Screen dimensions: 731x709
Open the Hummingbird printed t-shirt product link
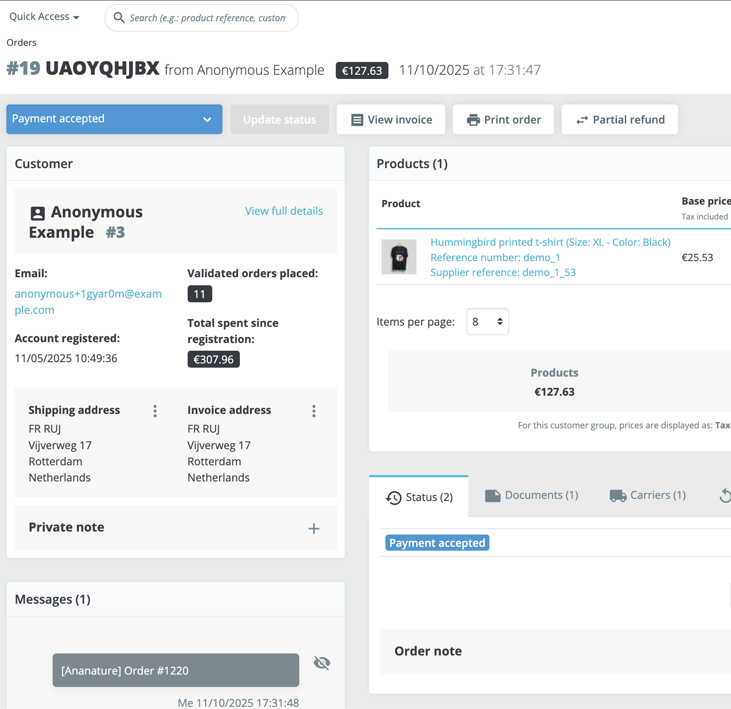coord(550,242)
